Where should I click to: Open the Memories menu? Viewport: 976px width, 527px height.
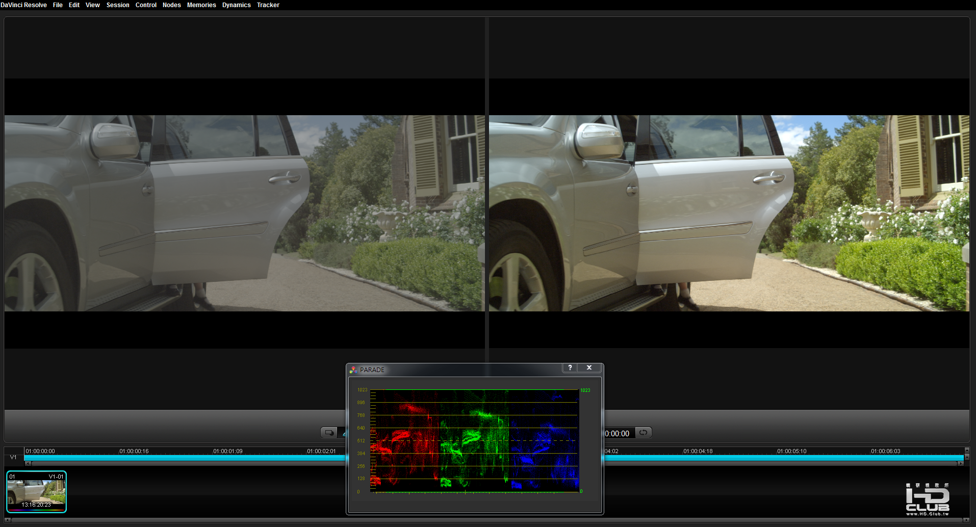click(x=201, y=5)
